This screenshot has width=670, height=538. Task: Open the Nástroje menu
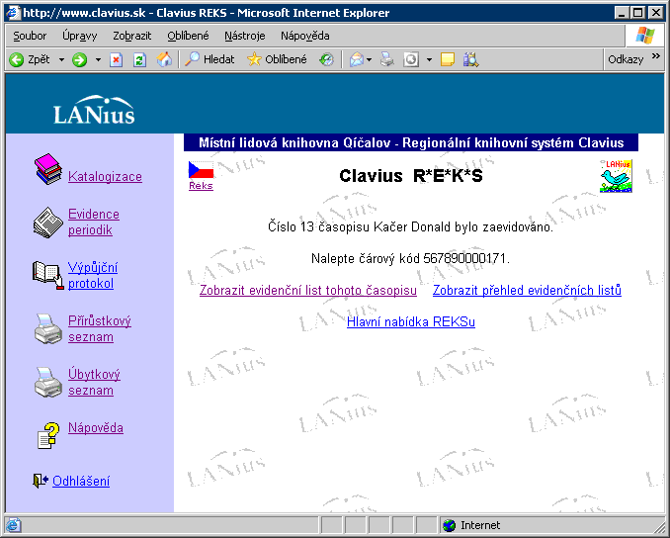pos(245,36)
